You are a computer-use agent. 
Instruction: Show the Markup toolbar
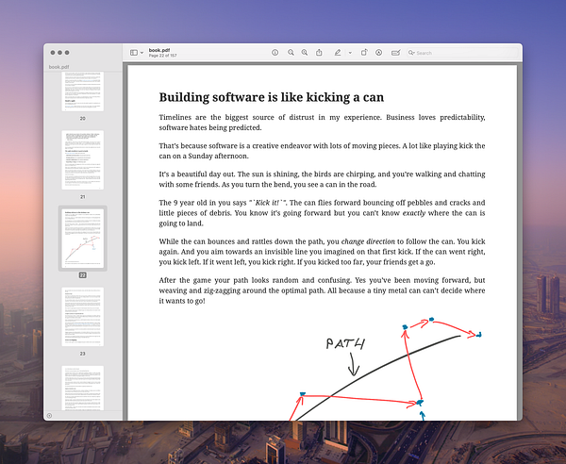tap(378, 53)
